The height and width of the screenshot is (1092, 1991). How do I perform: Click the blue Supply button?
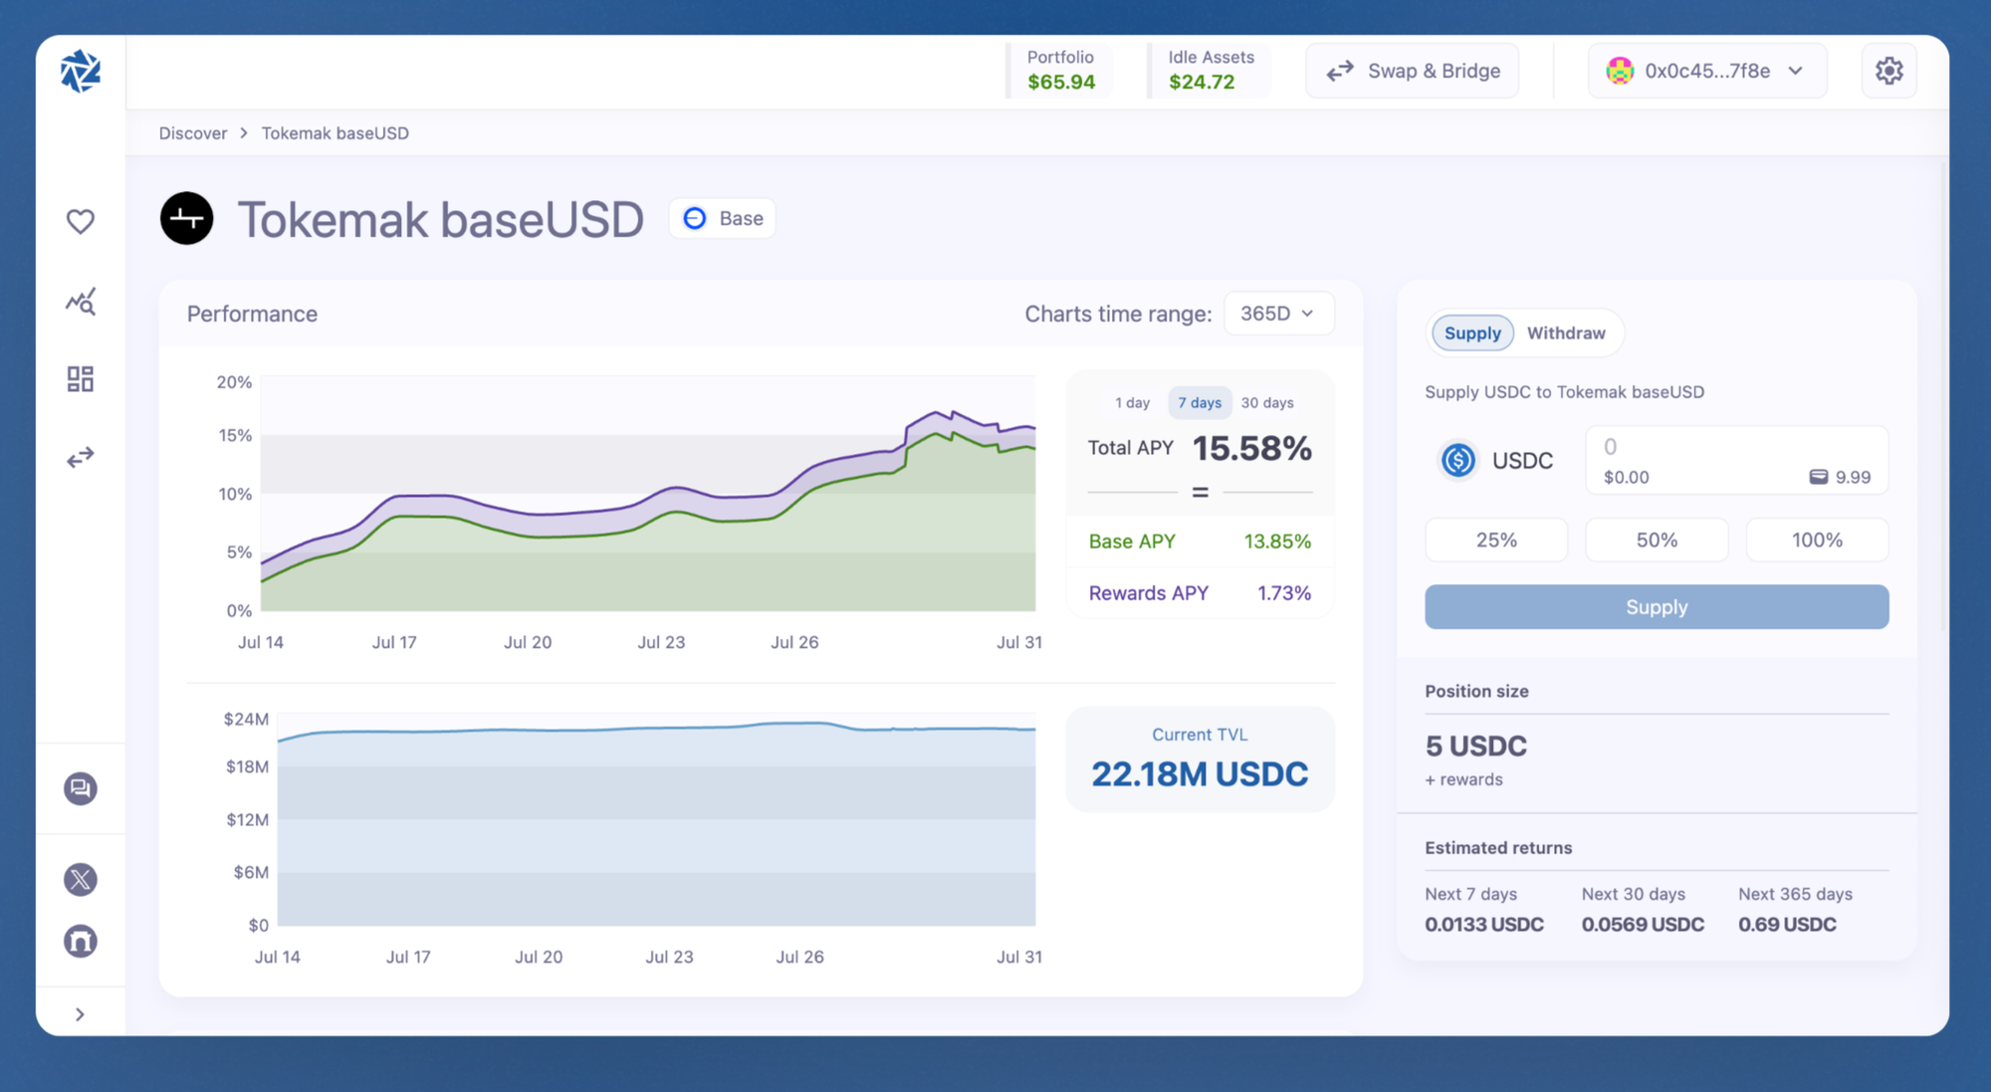point(1657,607)
